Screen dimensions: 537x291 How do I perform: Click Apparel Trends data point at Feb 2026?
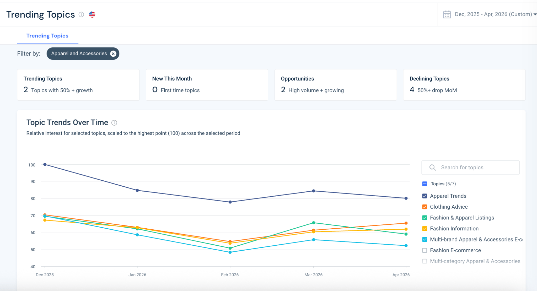pyautogui.click(x=230, y=202)
